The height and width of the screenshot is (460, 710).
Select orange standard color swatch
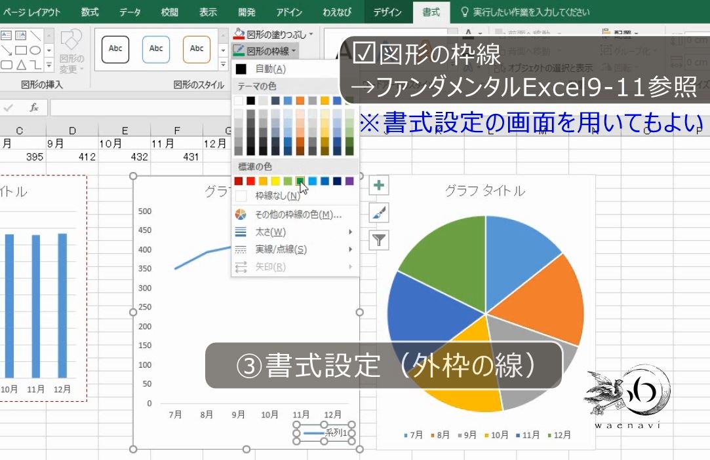click(x=263, y=181)
